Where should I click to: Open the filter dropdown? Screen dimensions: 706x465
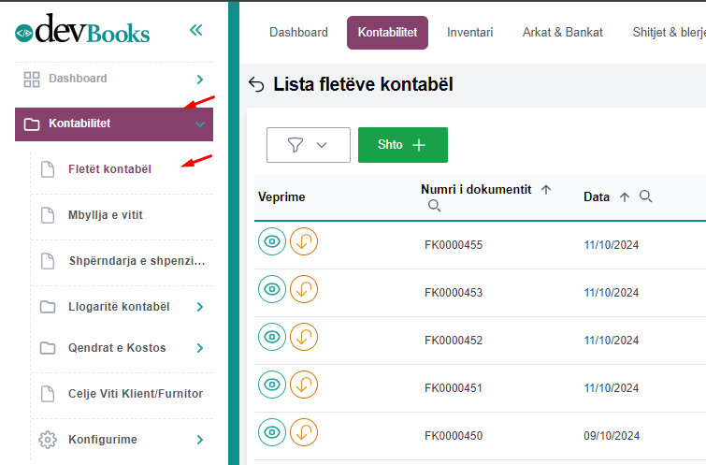308,145
